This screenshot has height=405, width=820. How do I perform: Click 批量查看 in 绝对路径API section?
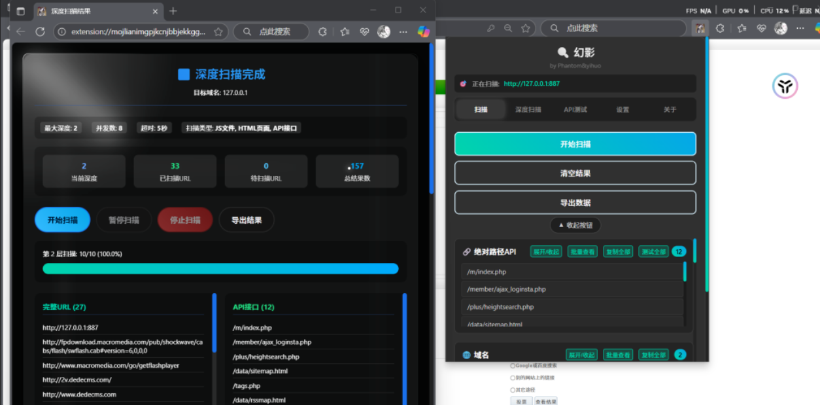[x=582, y=252]
